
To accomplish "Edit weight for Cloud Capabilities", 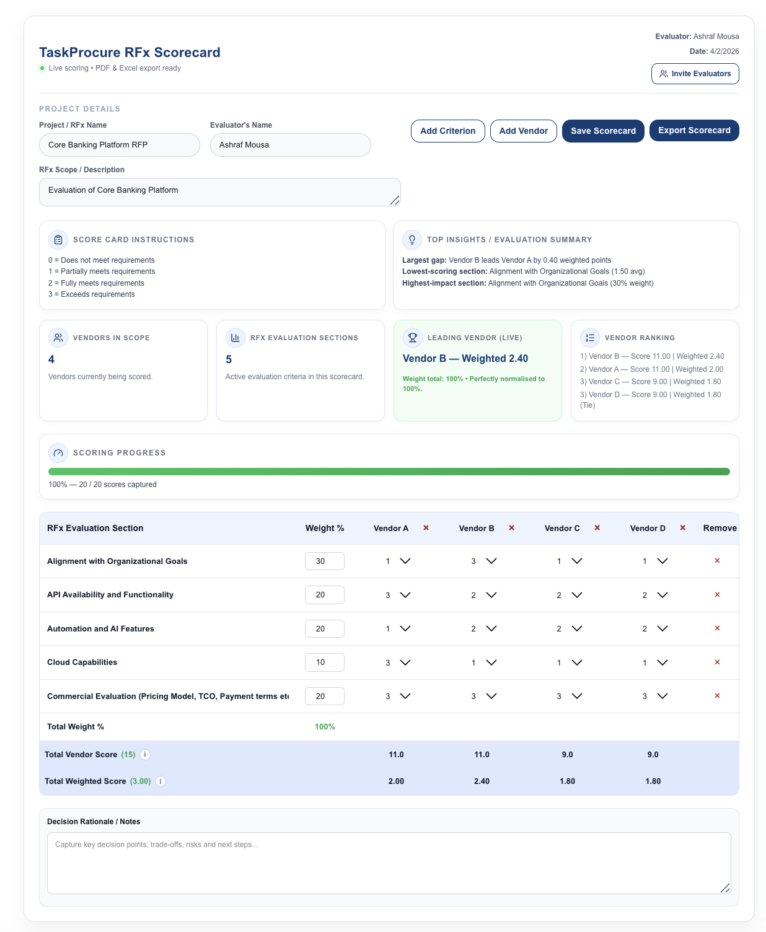I will click(325, 662).
